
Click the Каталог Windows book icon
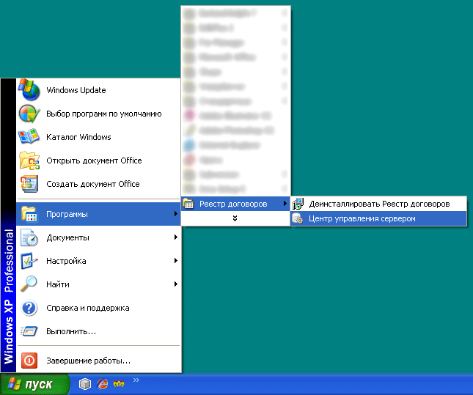tap(29, 136)
